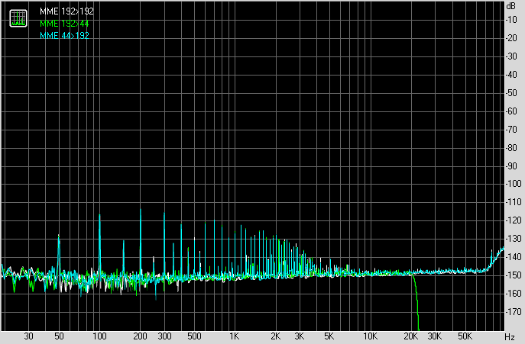Click the 2K frequency axis label
Image resolution: width=525 pixels, height=344 pixels.
click(x=275, y=336)
